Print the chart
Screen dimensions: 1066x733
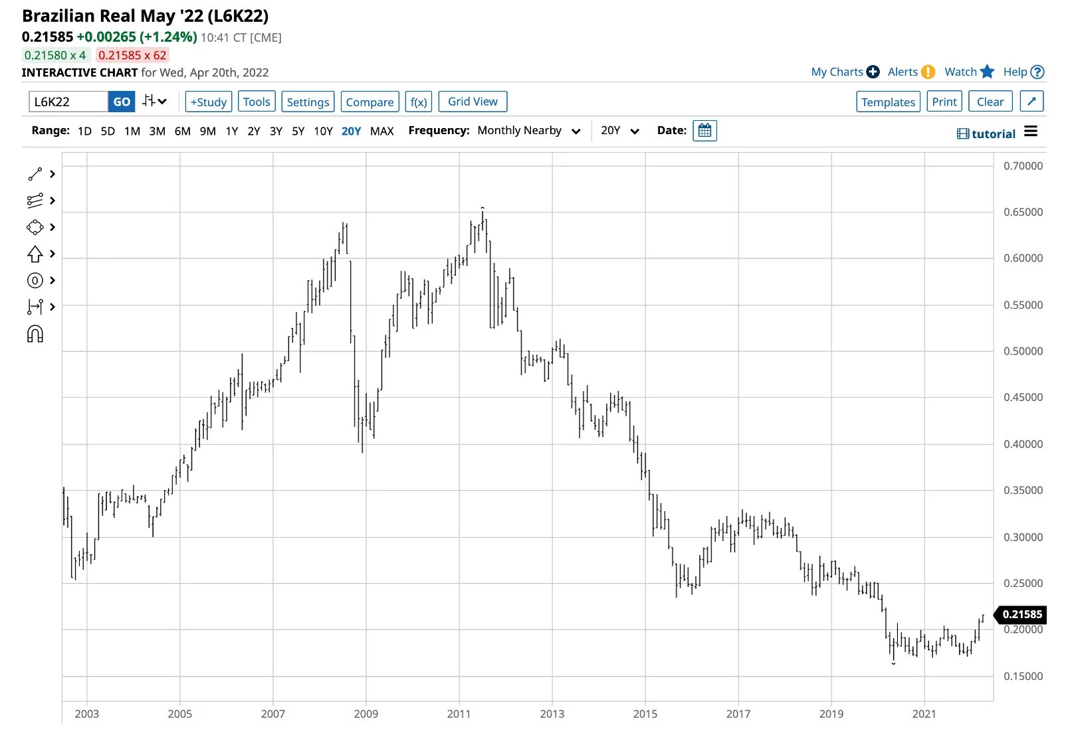coord(944,102)
